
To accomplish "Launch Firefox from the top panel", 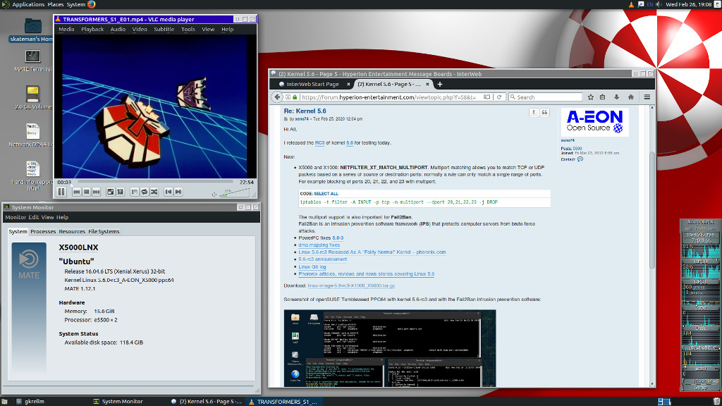I will tap(92, 4).
